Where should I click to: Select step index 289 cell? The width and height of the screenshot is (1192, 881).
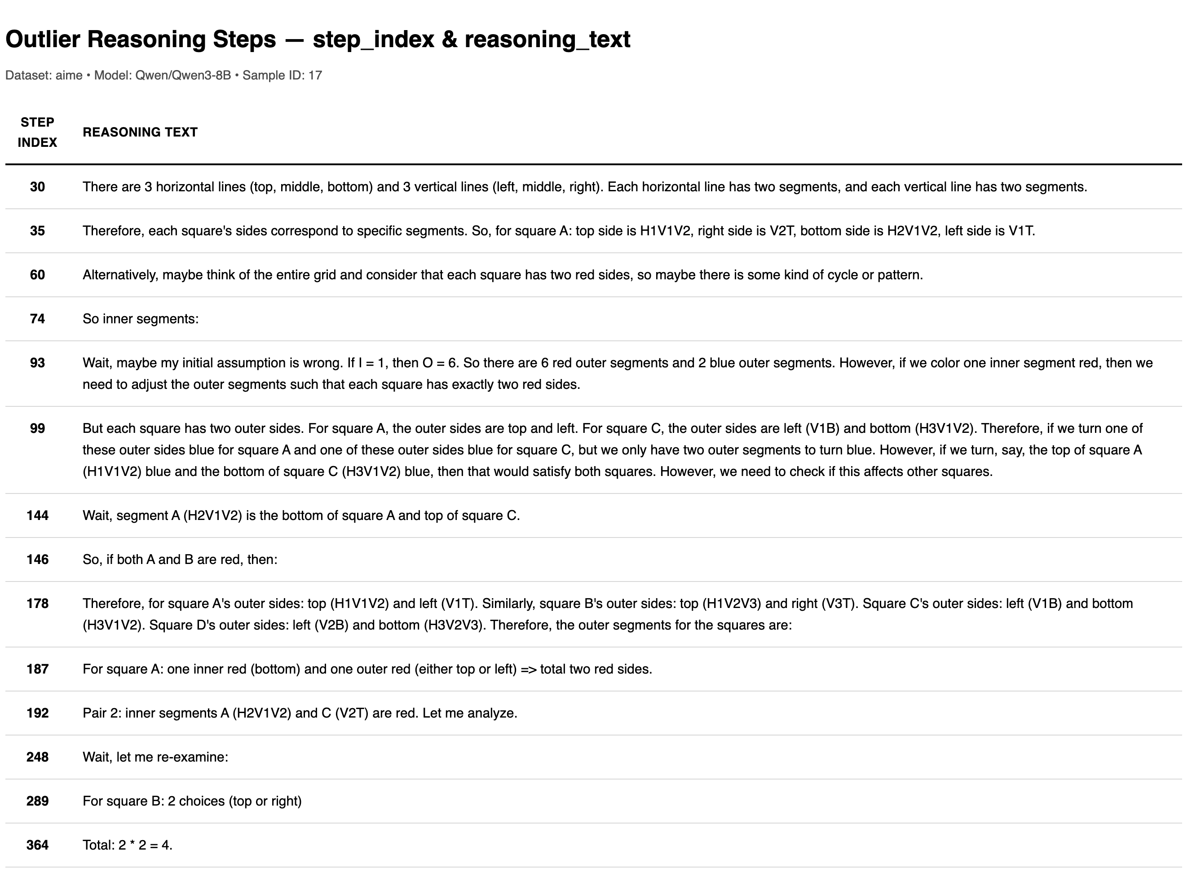(x=37, y=801)
